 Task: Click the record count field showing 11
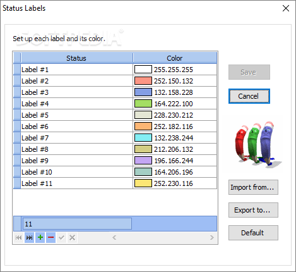pyautogui.click(x=77, y=224)
